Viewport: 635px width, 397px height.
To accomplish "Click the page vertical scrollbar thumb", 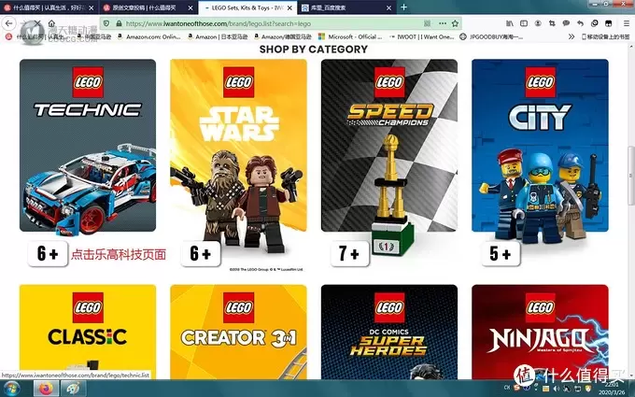I will point(631,177).
